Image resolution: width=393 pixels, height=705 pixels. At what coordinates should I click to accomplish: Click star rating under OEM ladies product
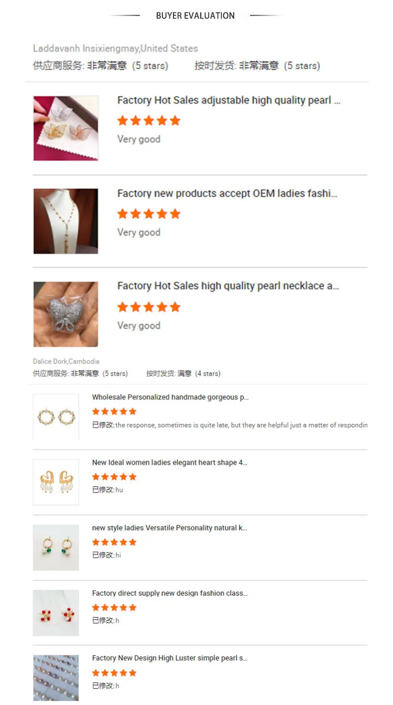(x=149, y=213)
